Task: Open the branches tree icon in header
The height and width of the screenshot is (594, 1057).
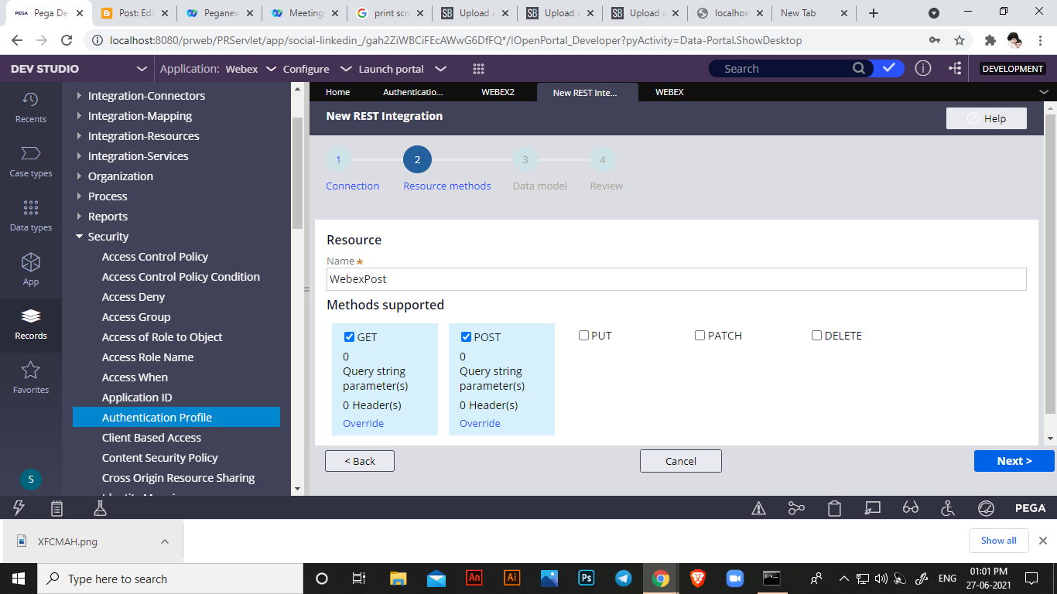Action: [956, 68]
